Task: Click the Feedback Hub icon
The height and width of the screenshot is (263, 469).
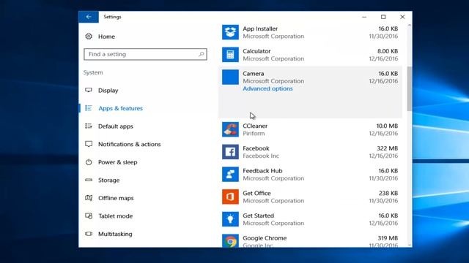Action: point(230,174)
